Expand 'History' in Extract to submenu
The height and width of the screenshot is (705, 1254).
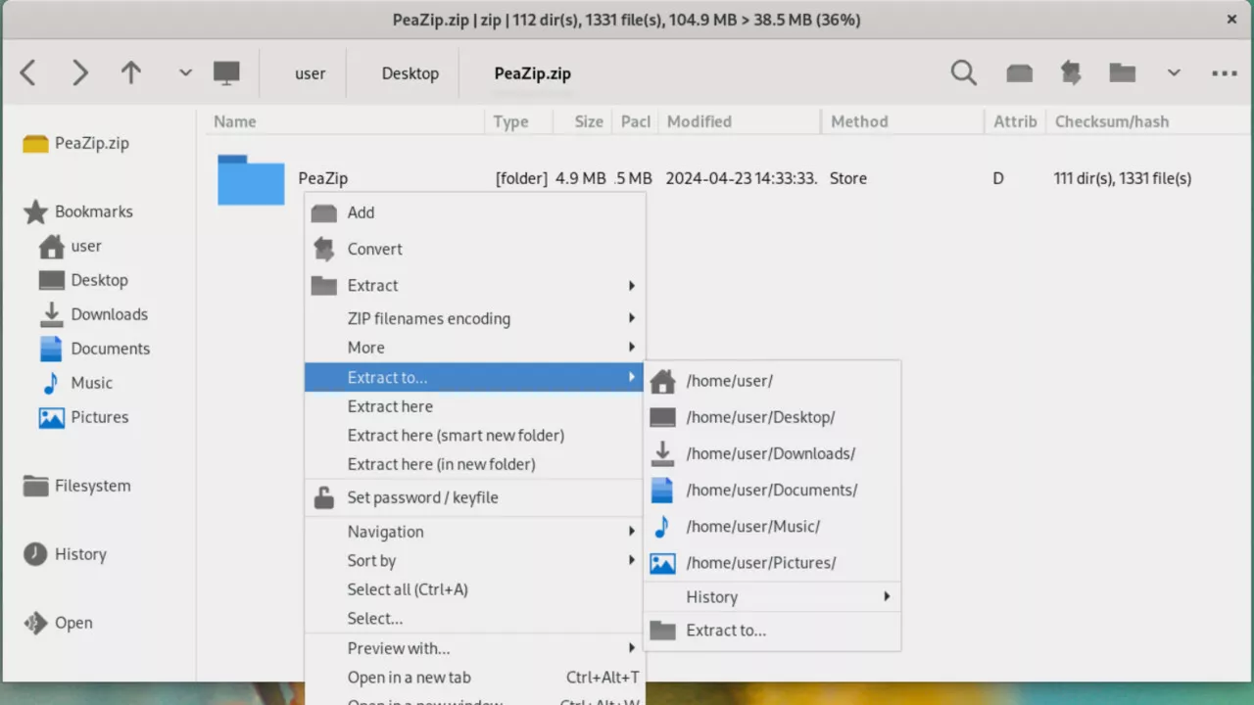pyautogui.click(x=772, y=597)
